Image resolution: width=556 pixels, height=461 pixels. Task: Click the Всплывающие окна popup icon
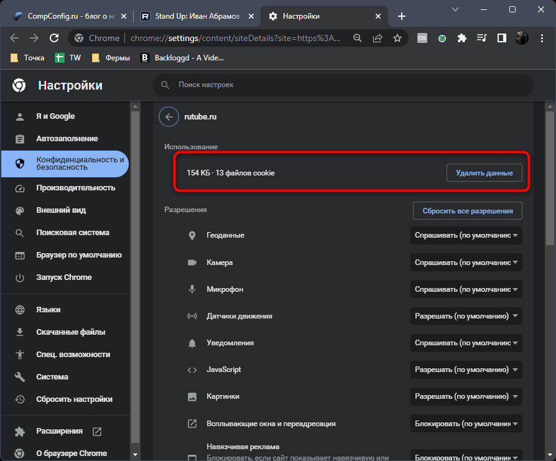coord(192,424)
